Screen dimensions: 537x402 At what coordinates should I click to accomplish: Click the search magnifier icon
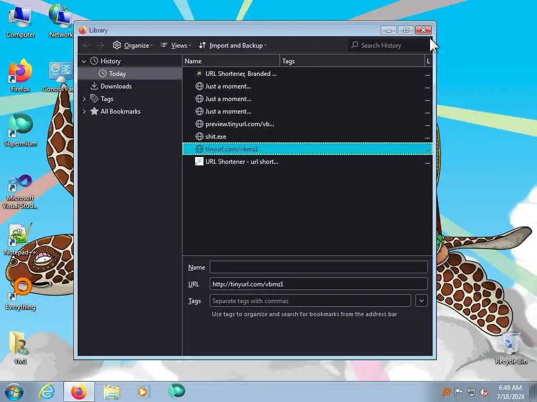[355, 45]
